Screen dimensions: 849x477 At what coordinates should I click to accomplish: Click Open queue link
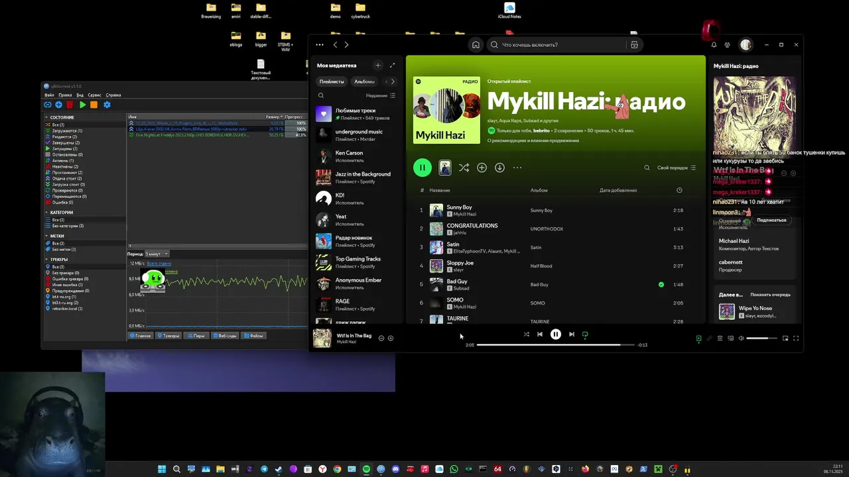coord(770,294)
